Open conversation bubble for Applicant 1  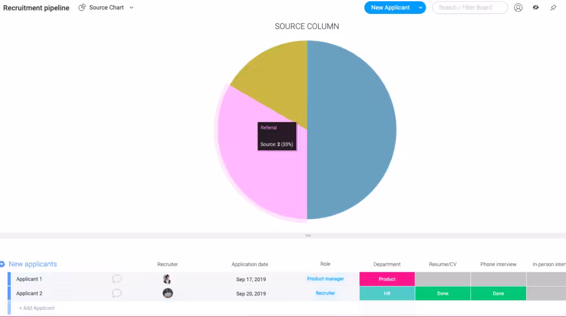pyautogui.click(x=117, y=279)
